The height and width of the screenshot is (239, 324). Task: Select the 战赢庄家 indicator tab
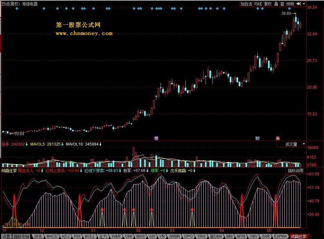pos(299,236)
